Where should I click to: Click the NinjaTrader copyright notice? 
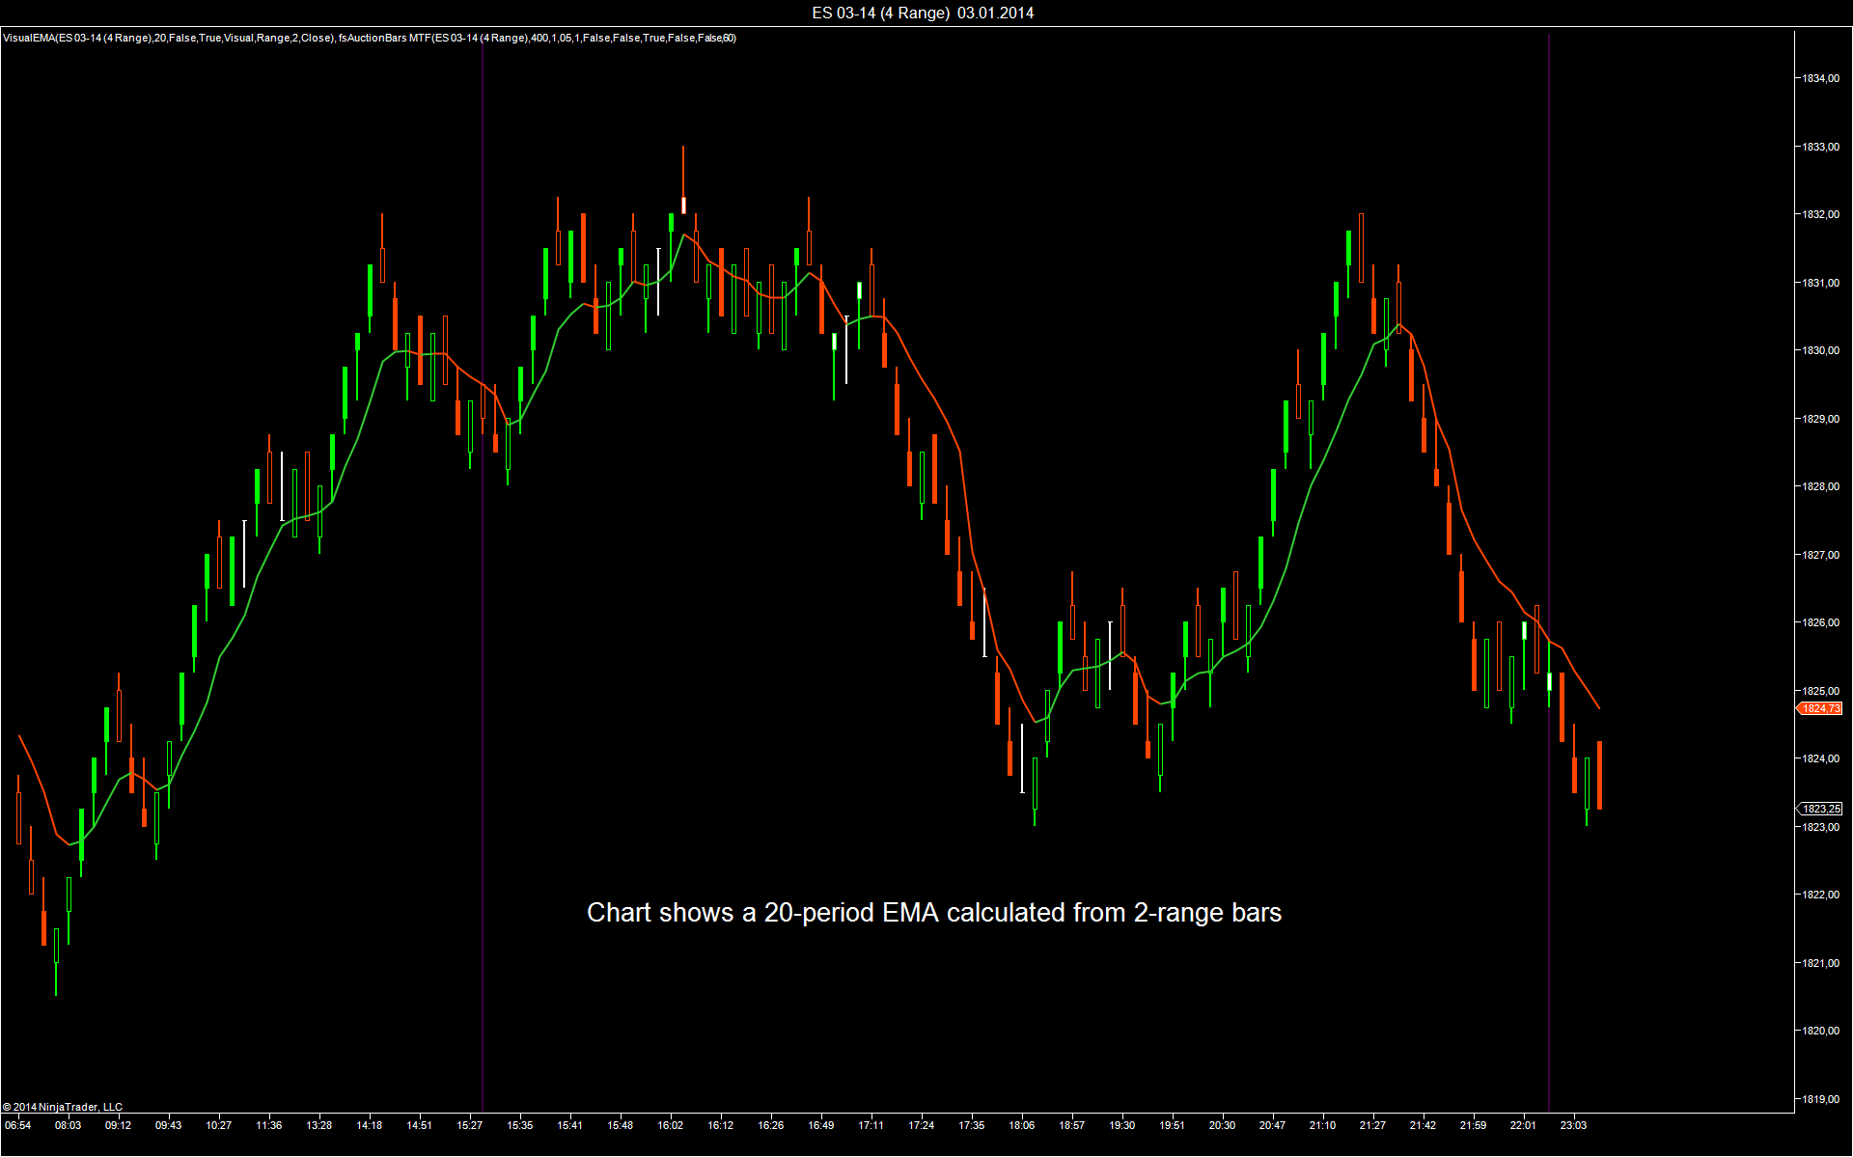(x=64, y=1107)
